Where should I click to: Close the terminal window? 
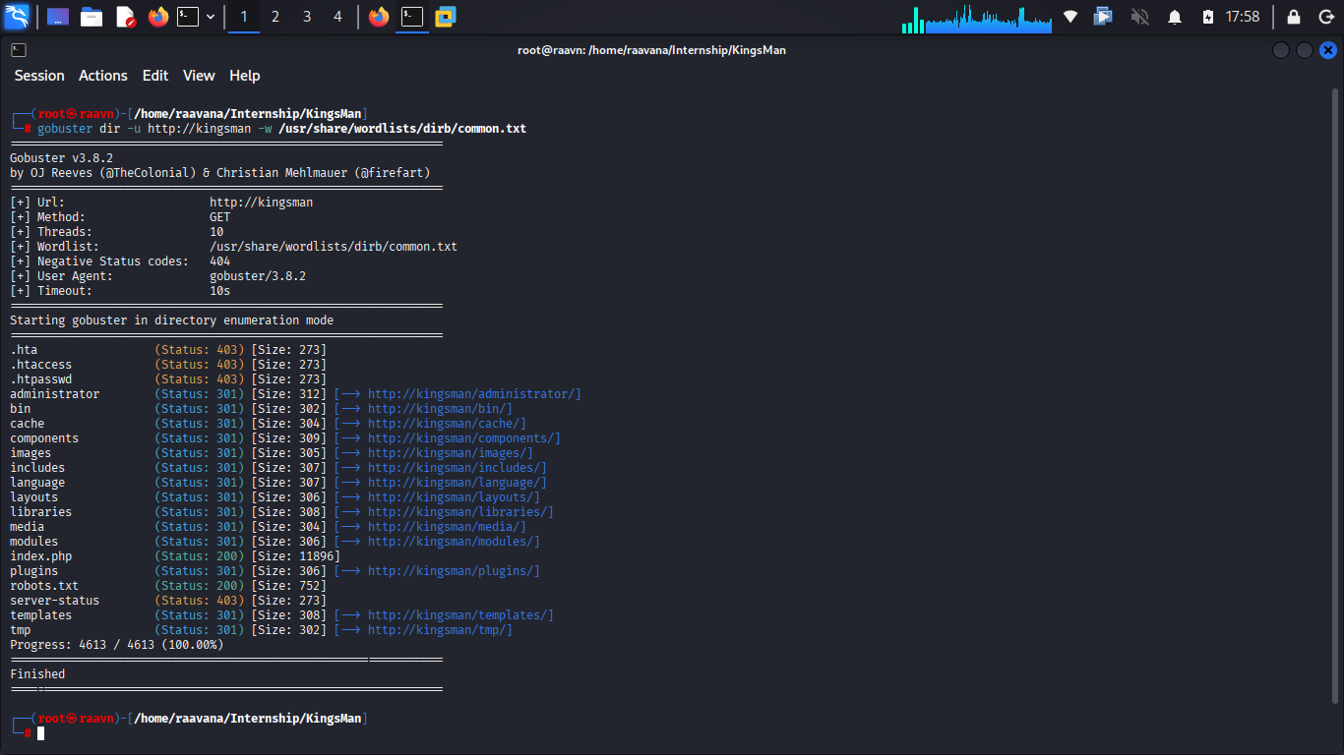(1327, 50)
